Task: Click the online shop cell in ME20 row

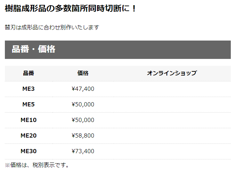Action: tap(172, 135)
